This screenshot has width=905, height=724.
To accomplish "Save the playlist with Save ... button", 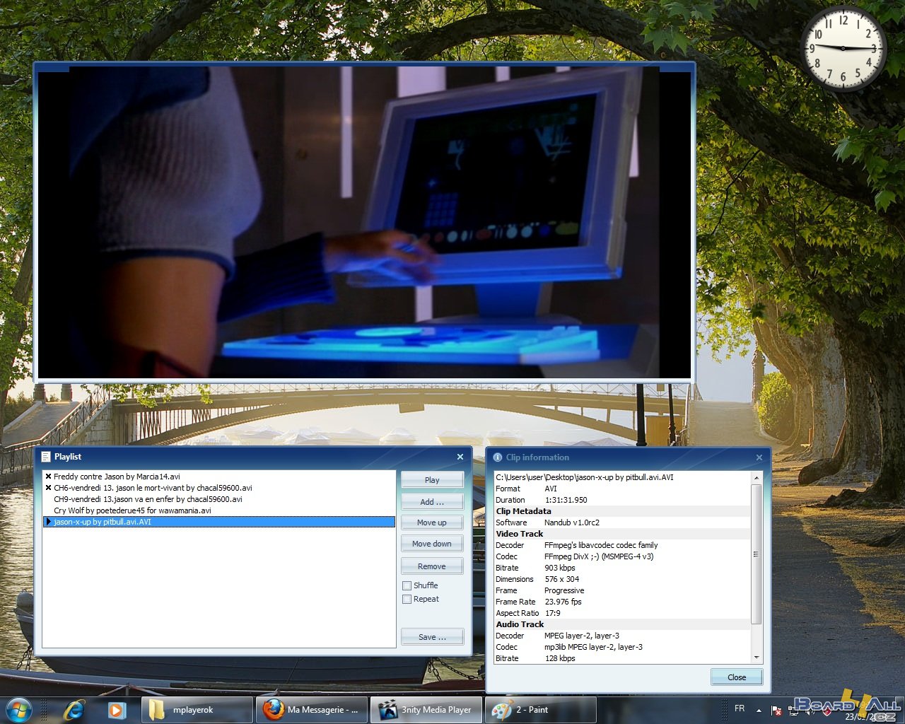I will pyautogui.click(x=432, y=637).
